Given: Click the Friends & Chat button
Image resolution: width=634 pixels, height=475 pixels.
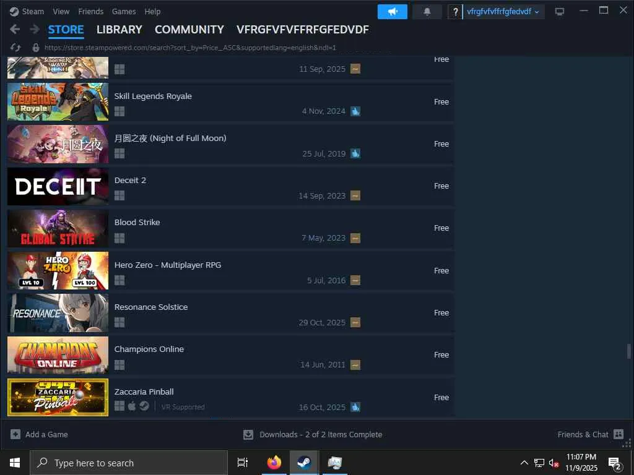Looking at the screenshot, I should point(590,434).
